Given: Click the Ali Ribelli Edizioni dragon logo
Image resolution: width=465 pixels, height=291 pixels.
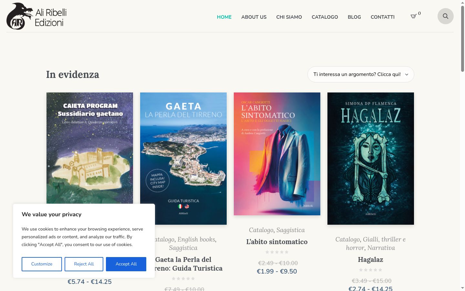Looking at the screenshot, I should [37, 16].
